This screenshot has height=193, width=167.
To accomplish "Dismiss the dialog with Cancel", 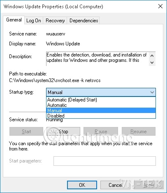I will click(115, 185).
